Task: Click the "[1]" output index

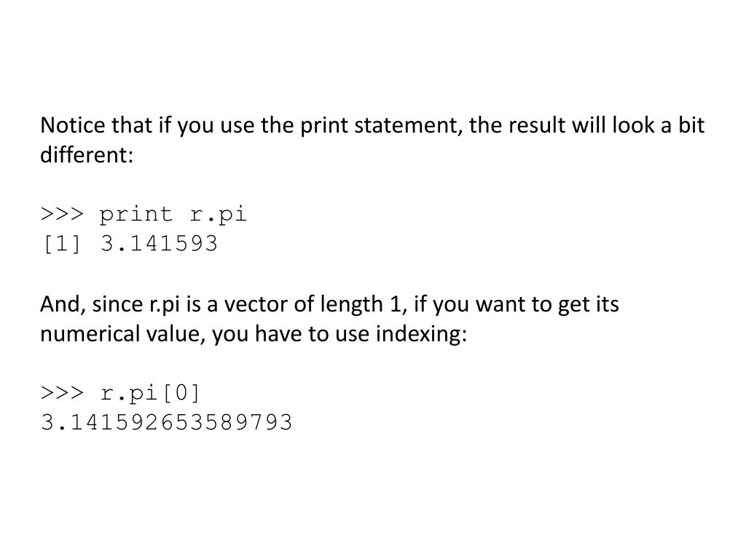Action: tap(62, 244)
